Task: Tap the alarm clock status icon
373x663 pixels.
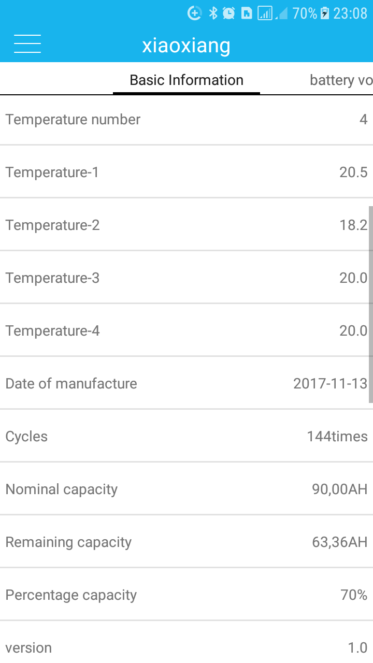Action: pos(228,13)
